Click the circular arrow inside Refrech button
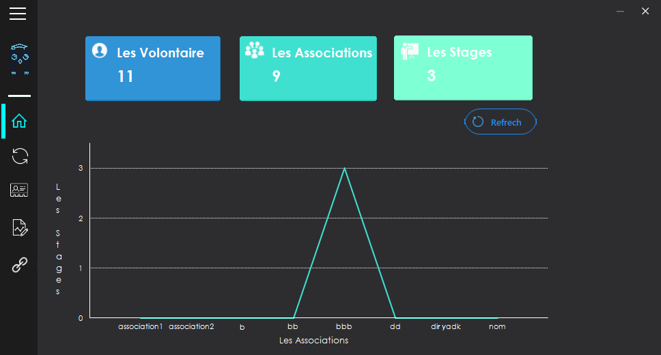Screen dimensions: 661x355 [x=478, y=122]
